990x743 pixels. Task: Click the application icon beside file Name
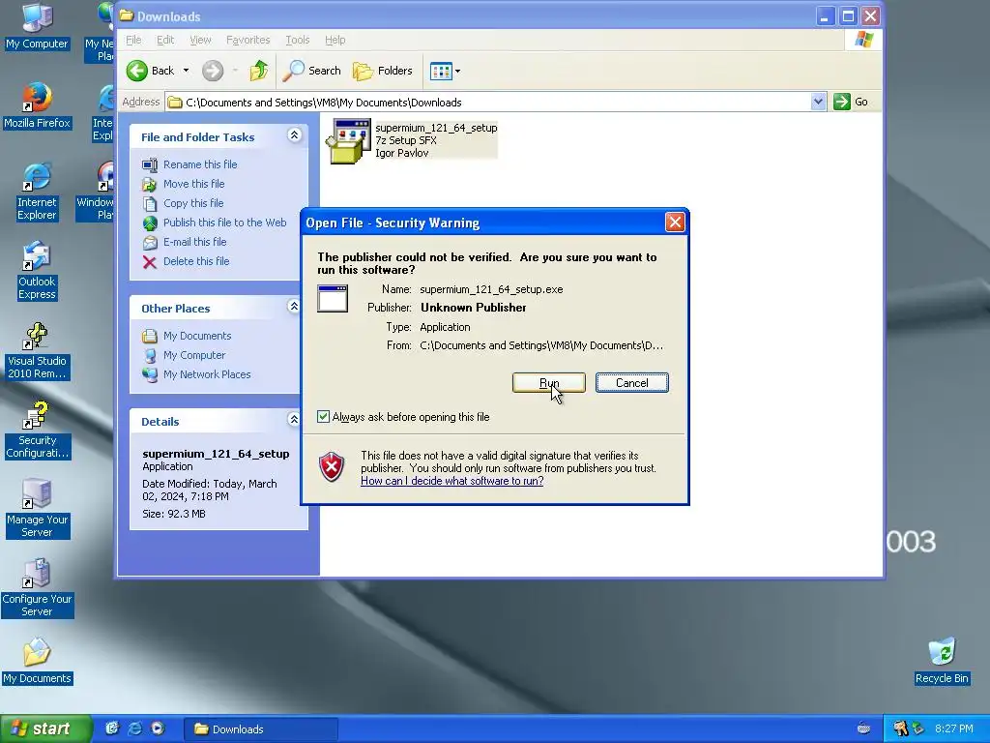click(x=333, y=298)
